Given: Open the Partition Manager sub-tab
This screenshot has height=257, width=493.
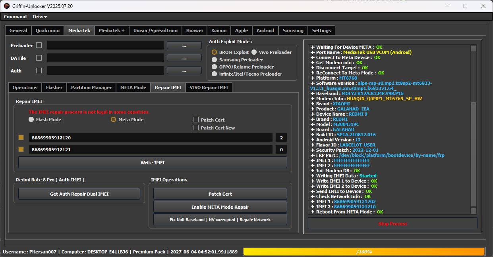Looking at the screenshot, I should click(91, 88).
